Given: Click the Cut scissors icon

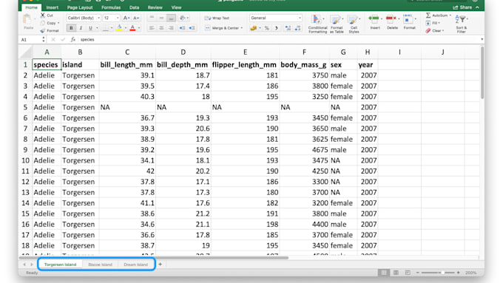Looking at the screenshot, I should tap(43, 15).
